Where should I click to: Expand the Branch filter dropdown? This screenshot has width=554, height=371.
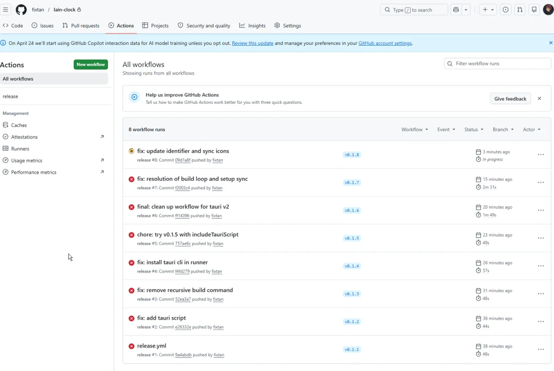[x=503, y=130]
